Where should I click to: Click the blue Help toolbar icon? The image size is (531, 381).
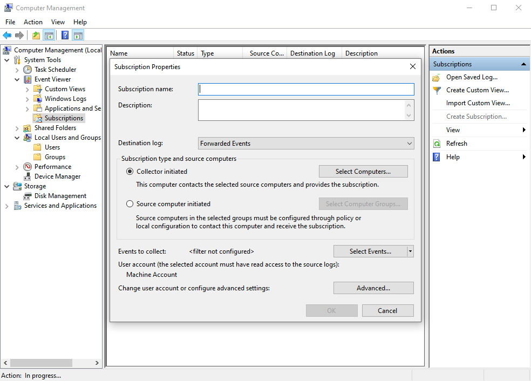click(x=65, y=36)
